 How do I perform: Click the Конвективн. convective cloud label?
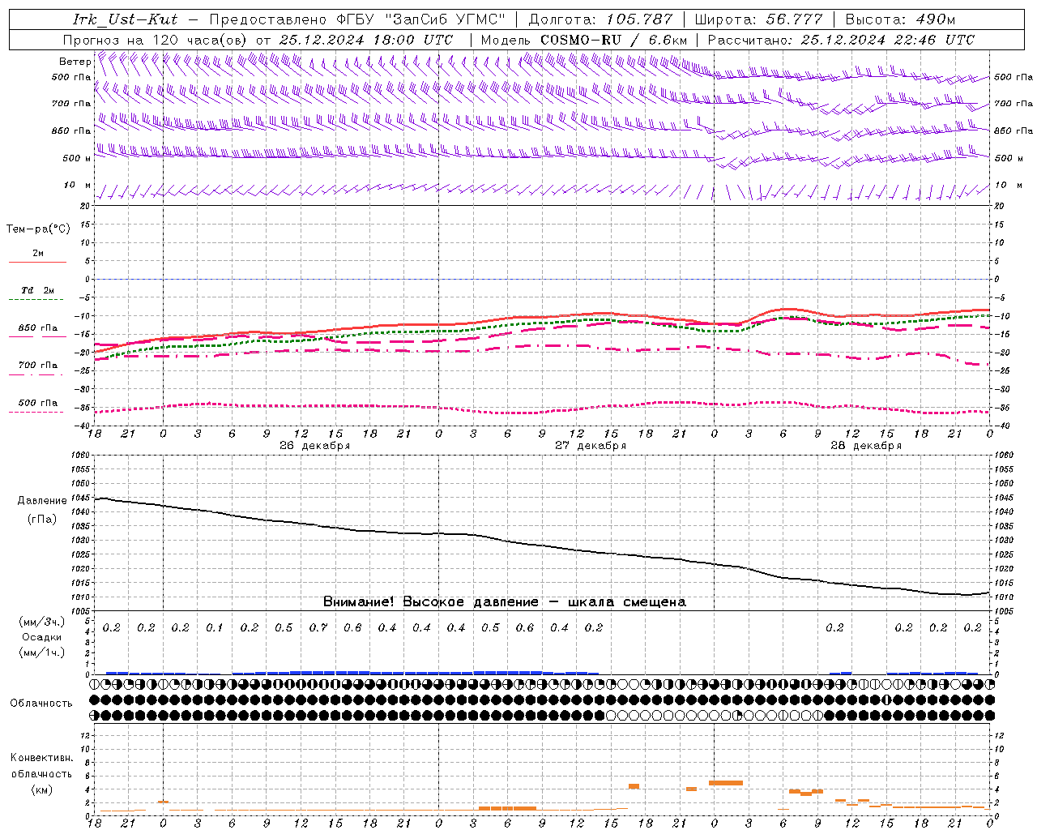tap(41, 758)
